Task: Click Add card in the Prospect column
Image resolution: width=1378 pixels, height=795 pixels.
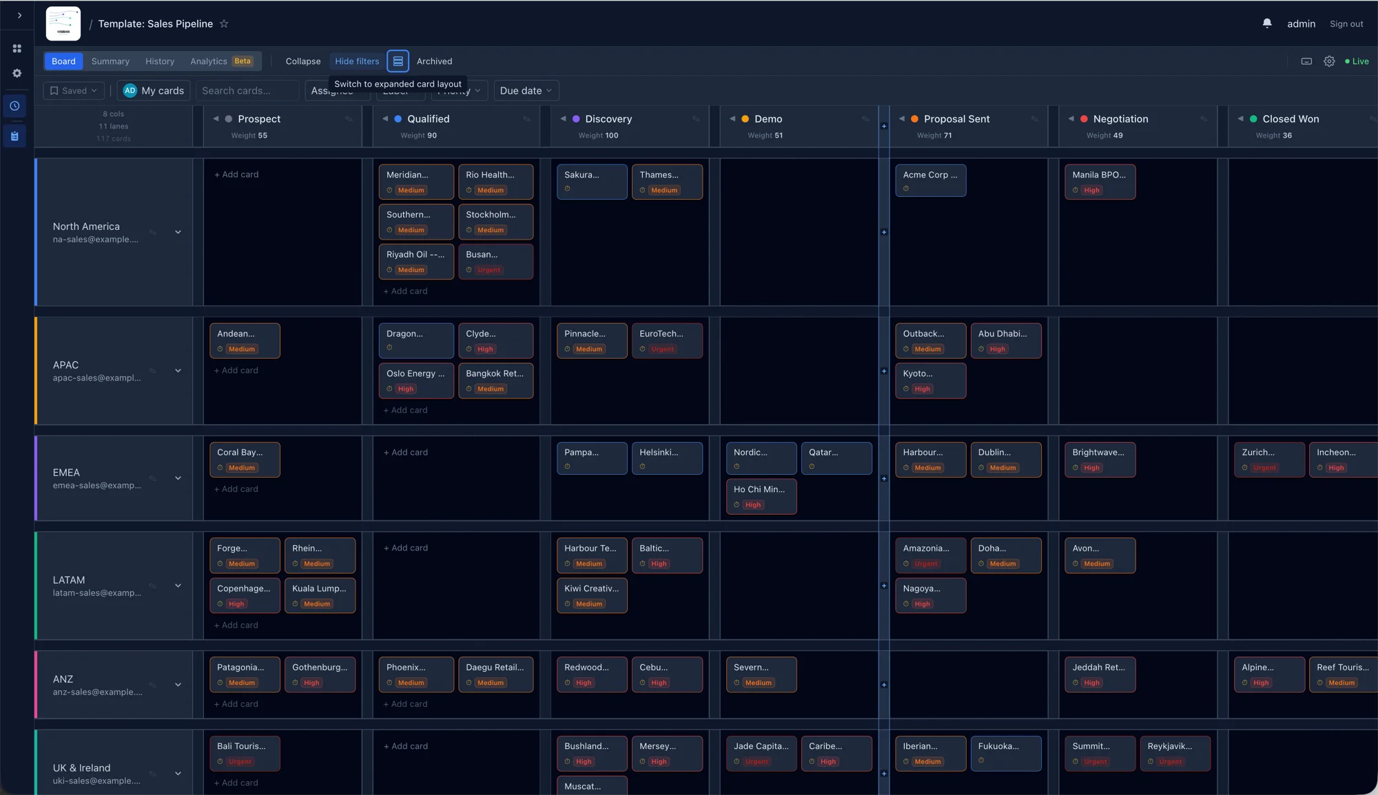Action: pos(236,174)
